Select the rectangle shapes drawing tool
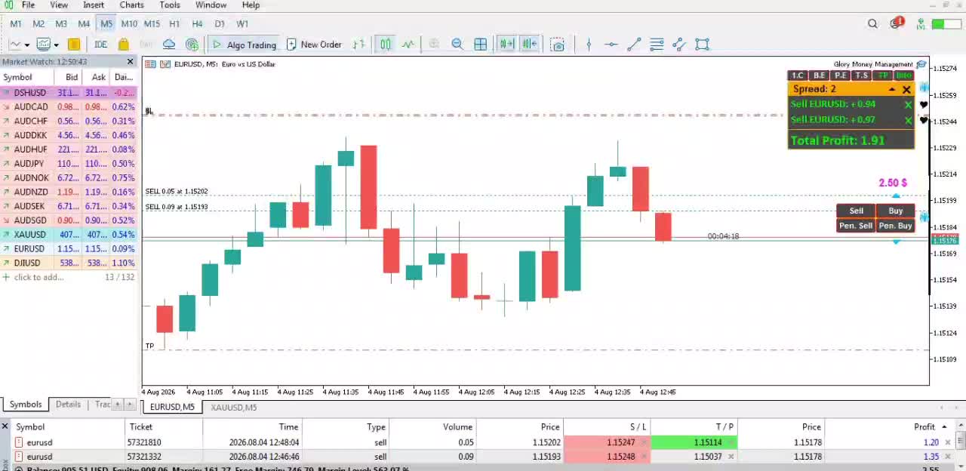 point(703,45)
